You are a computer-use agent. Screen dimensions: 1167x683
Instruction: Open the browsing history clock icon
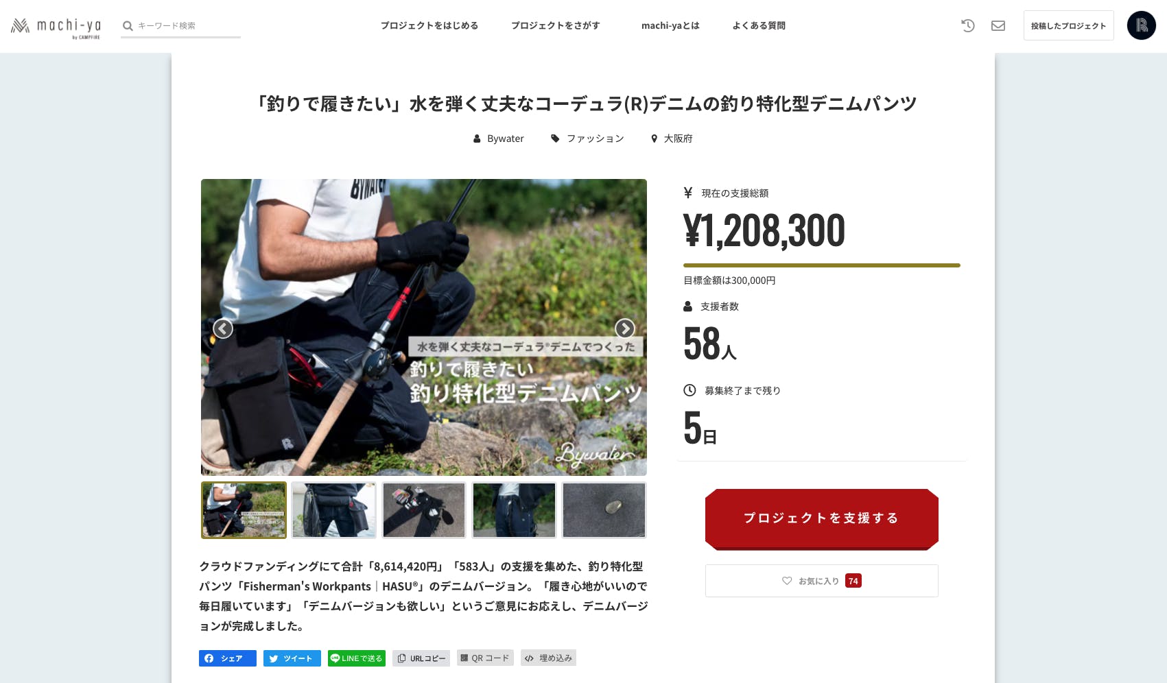[x=968, y=25]
